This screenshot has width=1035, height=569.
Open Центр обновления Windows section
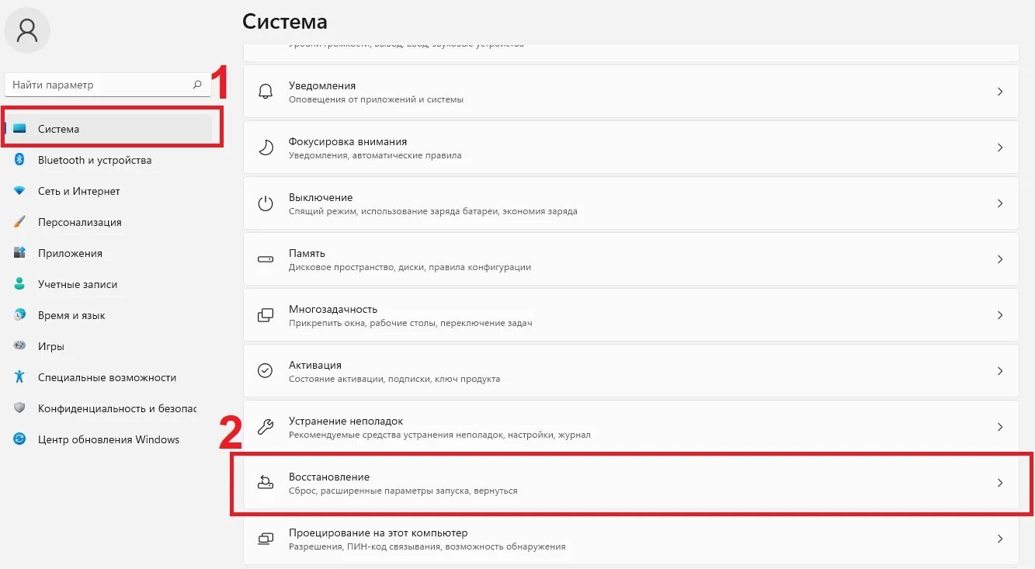pyautogui.click(x=108, y=439)
